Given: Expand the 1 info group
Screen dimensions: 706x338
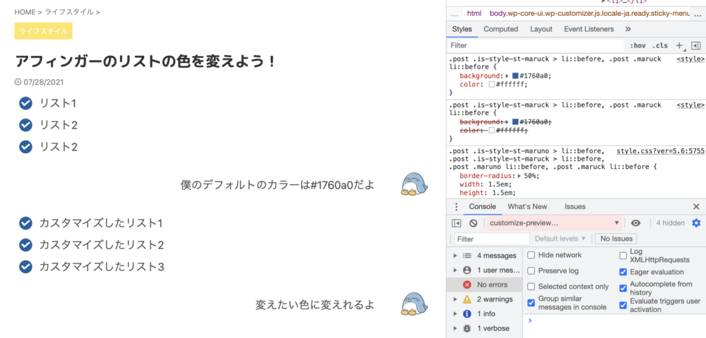Looking at the screenshot, I should [x=455, y=314].
